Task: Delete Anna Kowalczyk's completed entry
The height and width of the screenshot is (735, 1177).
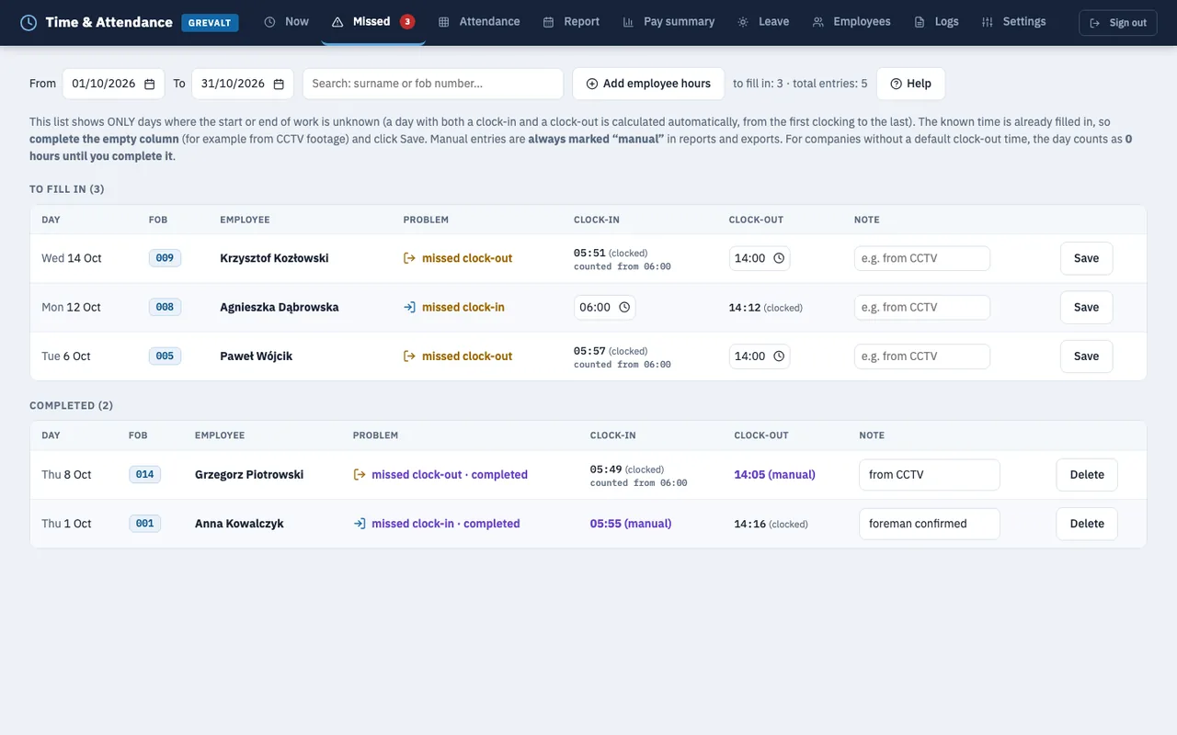Action: pos(1087,524)
